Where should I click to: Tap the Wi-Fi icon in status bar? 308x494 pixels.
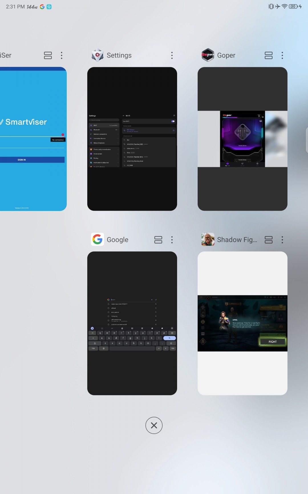tap(284, 7)
